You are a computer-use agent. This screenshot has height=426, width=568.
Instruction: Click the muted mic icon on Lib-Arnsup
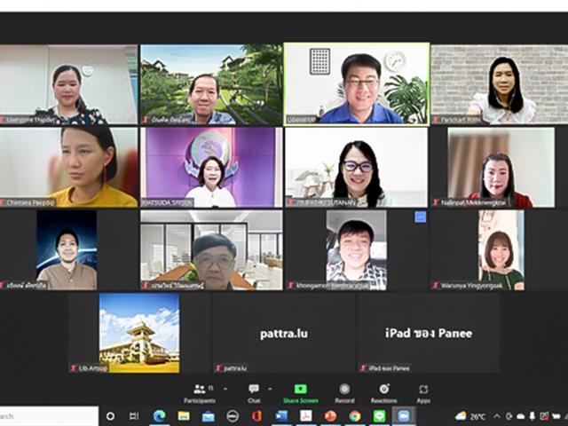pos(74,368)
